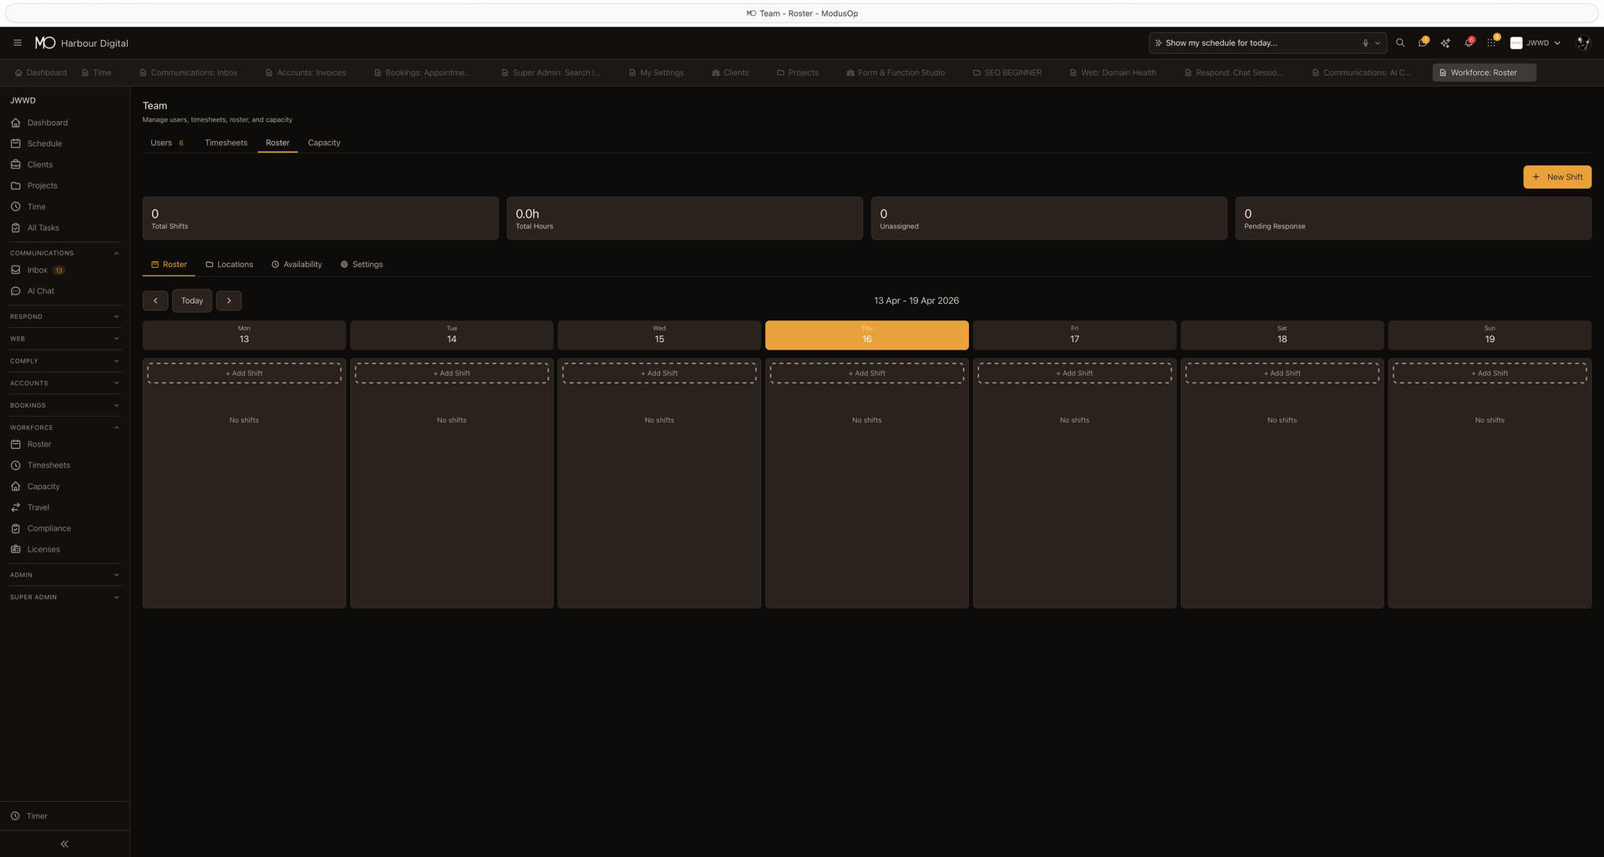Open the chat messages icon in header

(x=1423, y=43)
